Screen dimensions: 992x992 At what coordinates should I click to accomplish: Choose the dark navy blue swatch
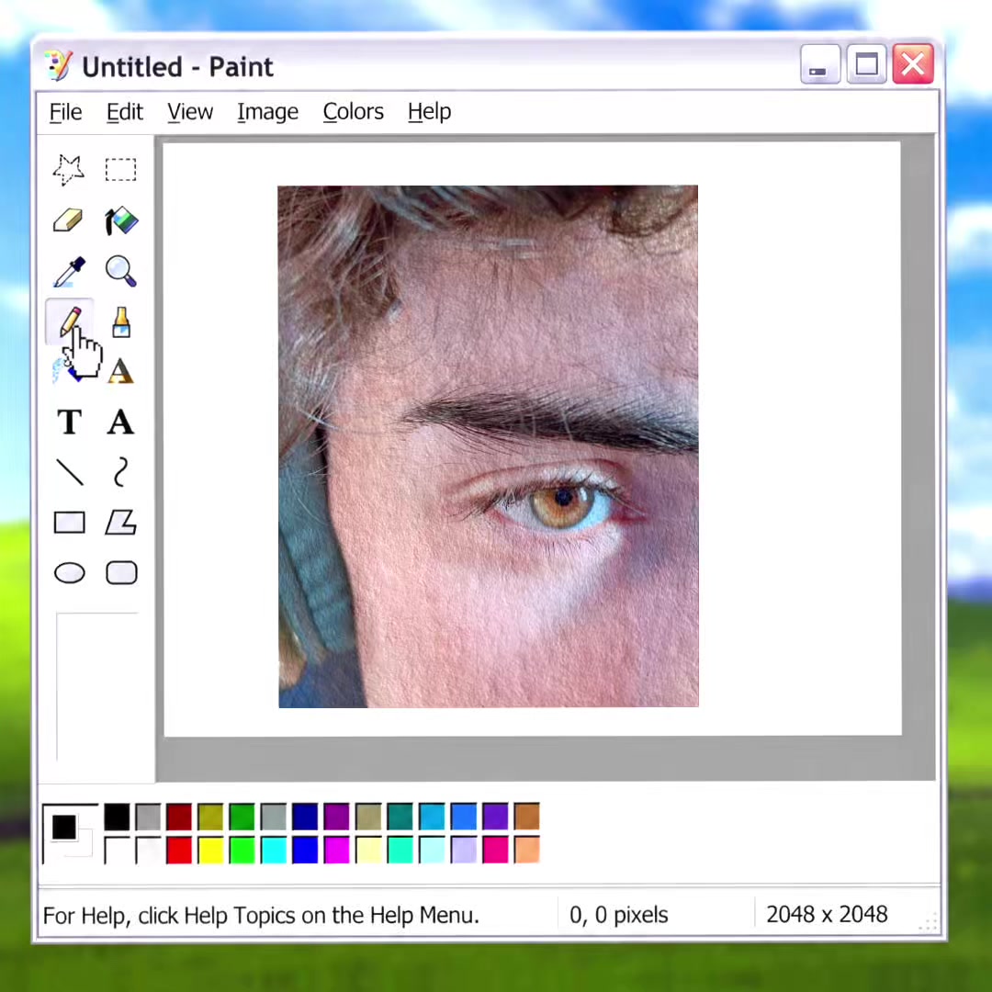coord(305,817)
